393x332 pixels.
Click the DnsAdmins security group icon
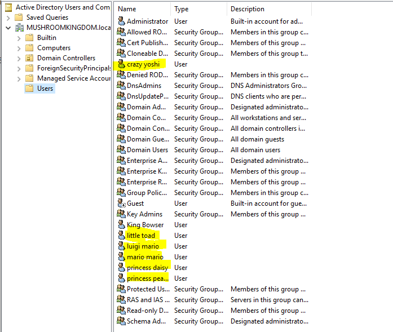[x=121, y=86]
